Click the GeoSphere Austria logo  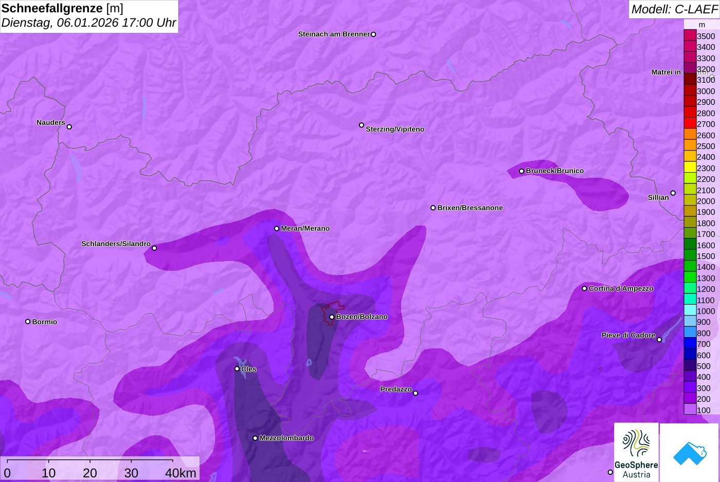coord(636,453)
